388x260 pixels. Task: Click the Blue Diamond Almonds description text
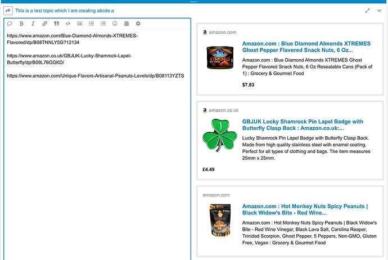click(307, 66)
